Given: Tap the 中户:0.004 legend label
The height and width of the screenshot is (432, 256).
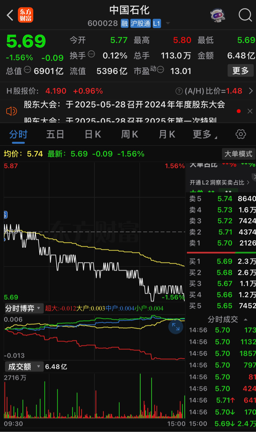Looking at the screenshot, I should click(120, 308).
